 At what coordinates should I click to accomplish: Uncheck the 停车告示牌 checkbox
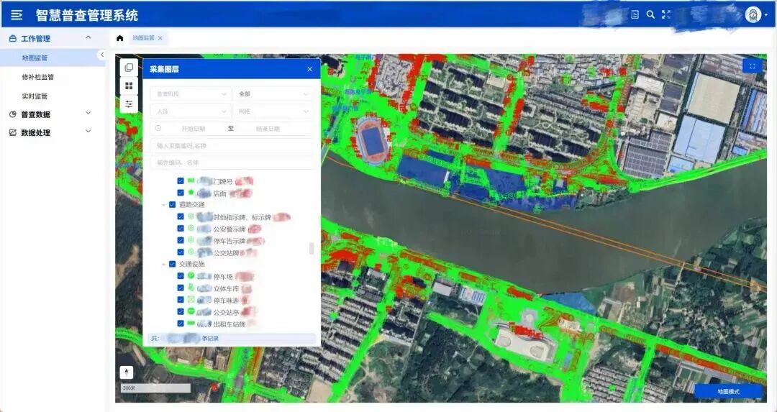181,241
